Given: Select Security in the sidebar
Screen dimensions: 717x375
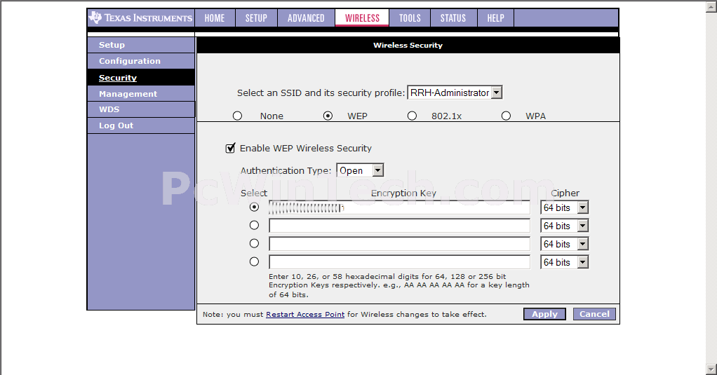Looking at the screenshot, I should (141, 77).
